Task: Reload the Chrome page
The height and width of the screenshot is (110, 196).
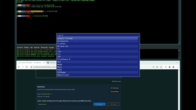Action: (26, 67)
